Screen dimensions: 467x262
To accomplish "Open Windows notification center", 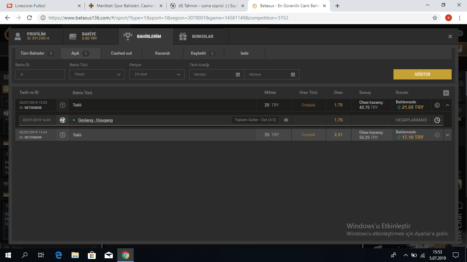I will [x=456, y=255].
